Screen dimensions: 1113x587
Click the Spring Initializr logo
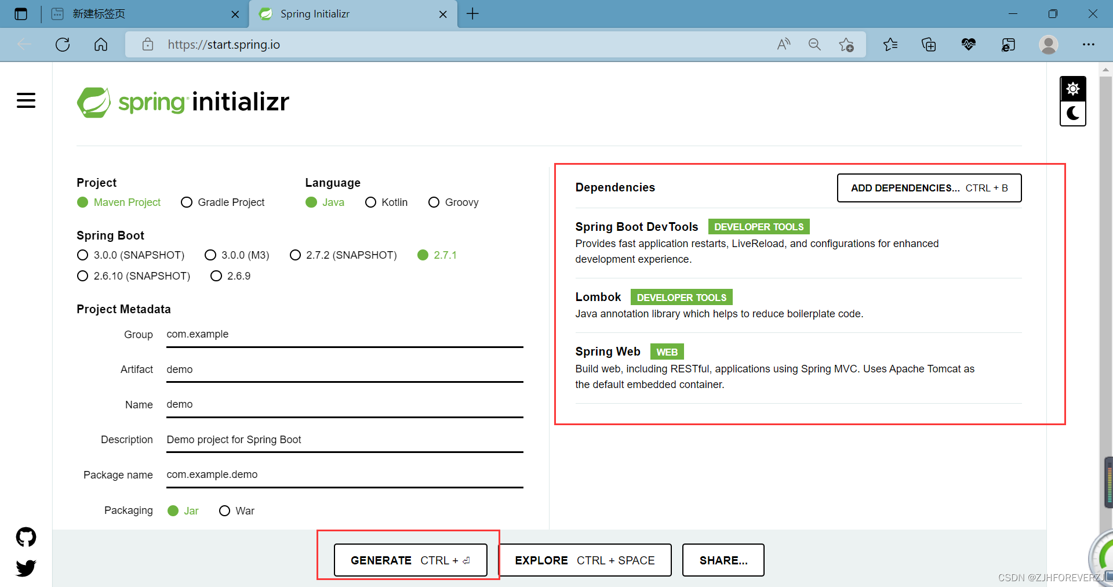tap(183, 102)
